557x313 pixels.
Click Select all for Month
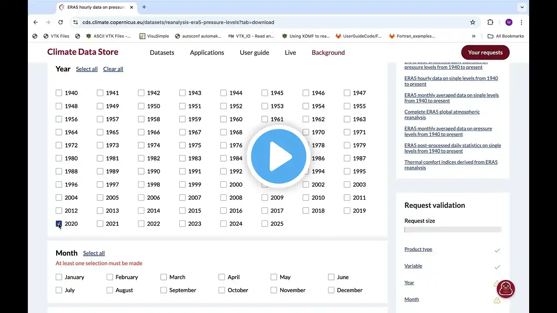94,253
